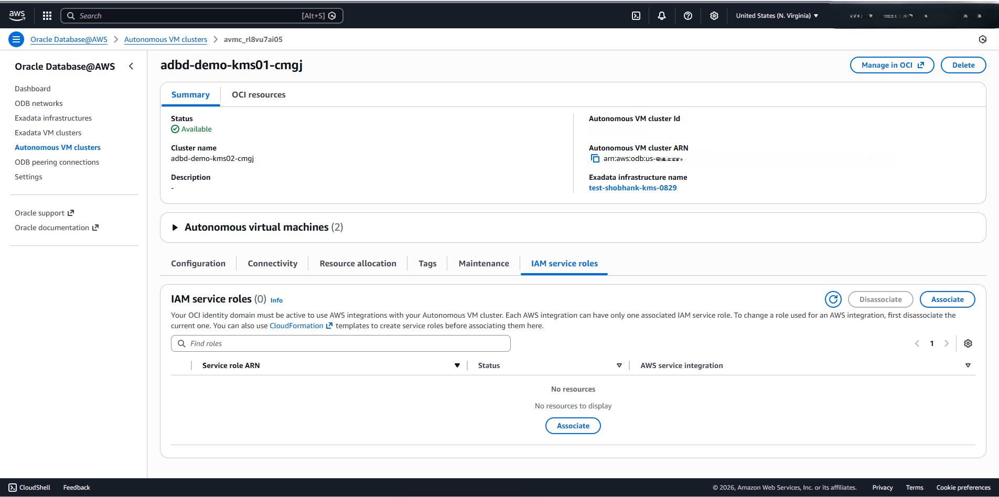
Task: Click the Associate button
Action: [947, 299]
